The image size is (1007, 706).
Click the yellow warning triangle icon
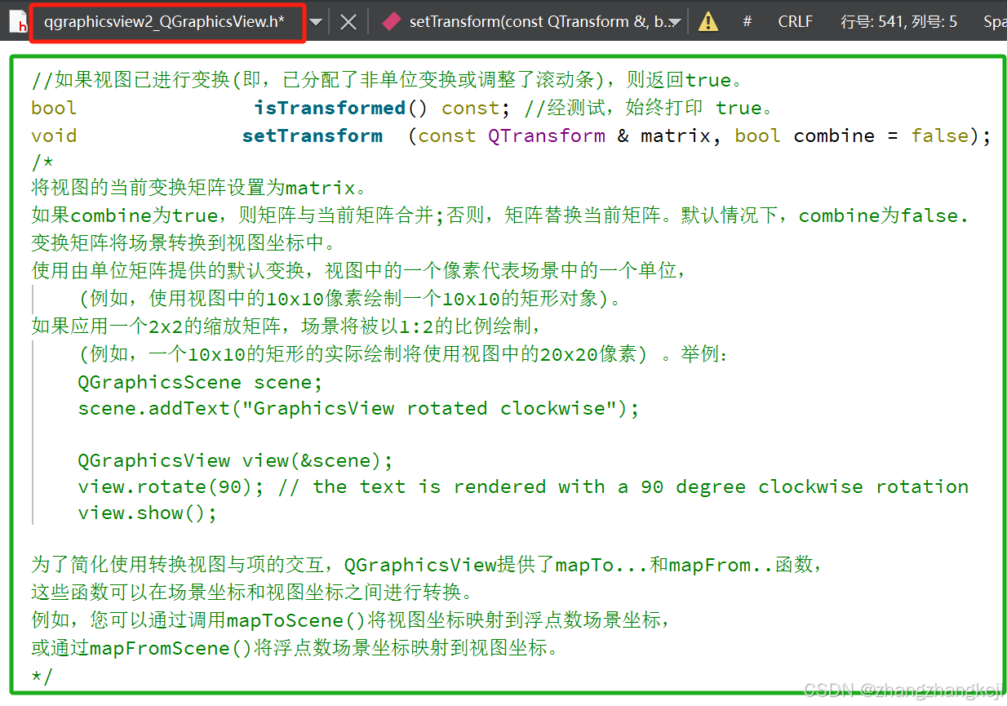pos(708,22)
